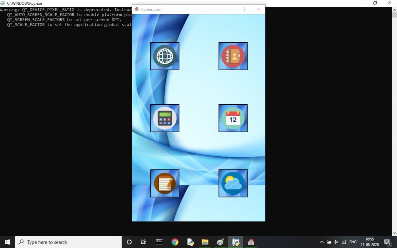Minimize the py.exe console window
The height and width of the screenshot is (248, 397).
click(x=361, y=3)
